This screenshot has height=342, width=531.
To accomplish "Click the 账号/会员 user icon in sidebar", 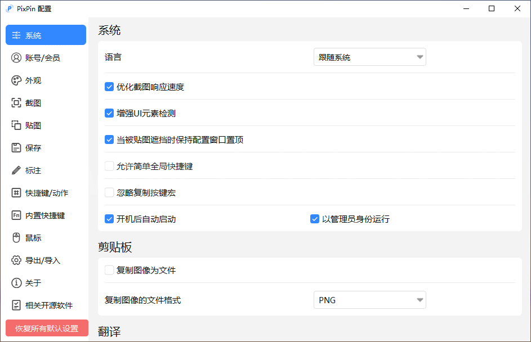I will 16,58.
